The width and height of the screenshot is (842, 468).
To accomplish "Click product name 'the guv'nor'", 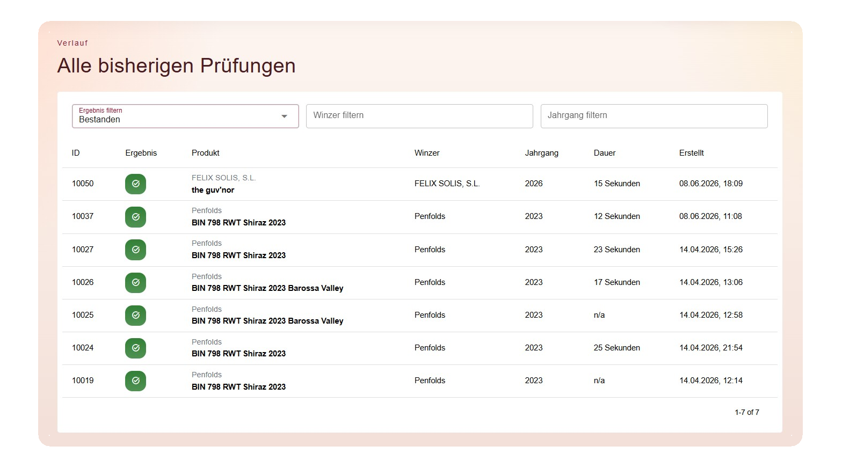I will [213, 190].
